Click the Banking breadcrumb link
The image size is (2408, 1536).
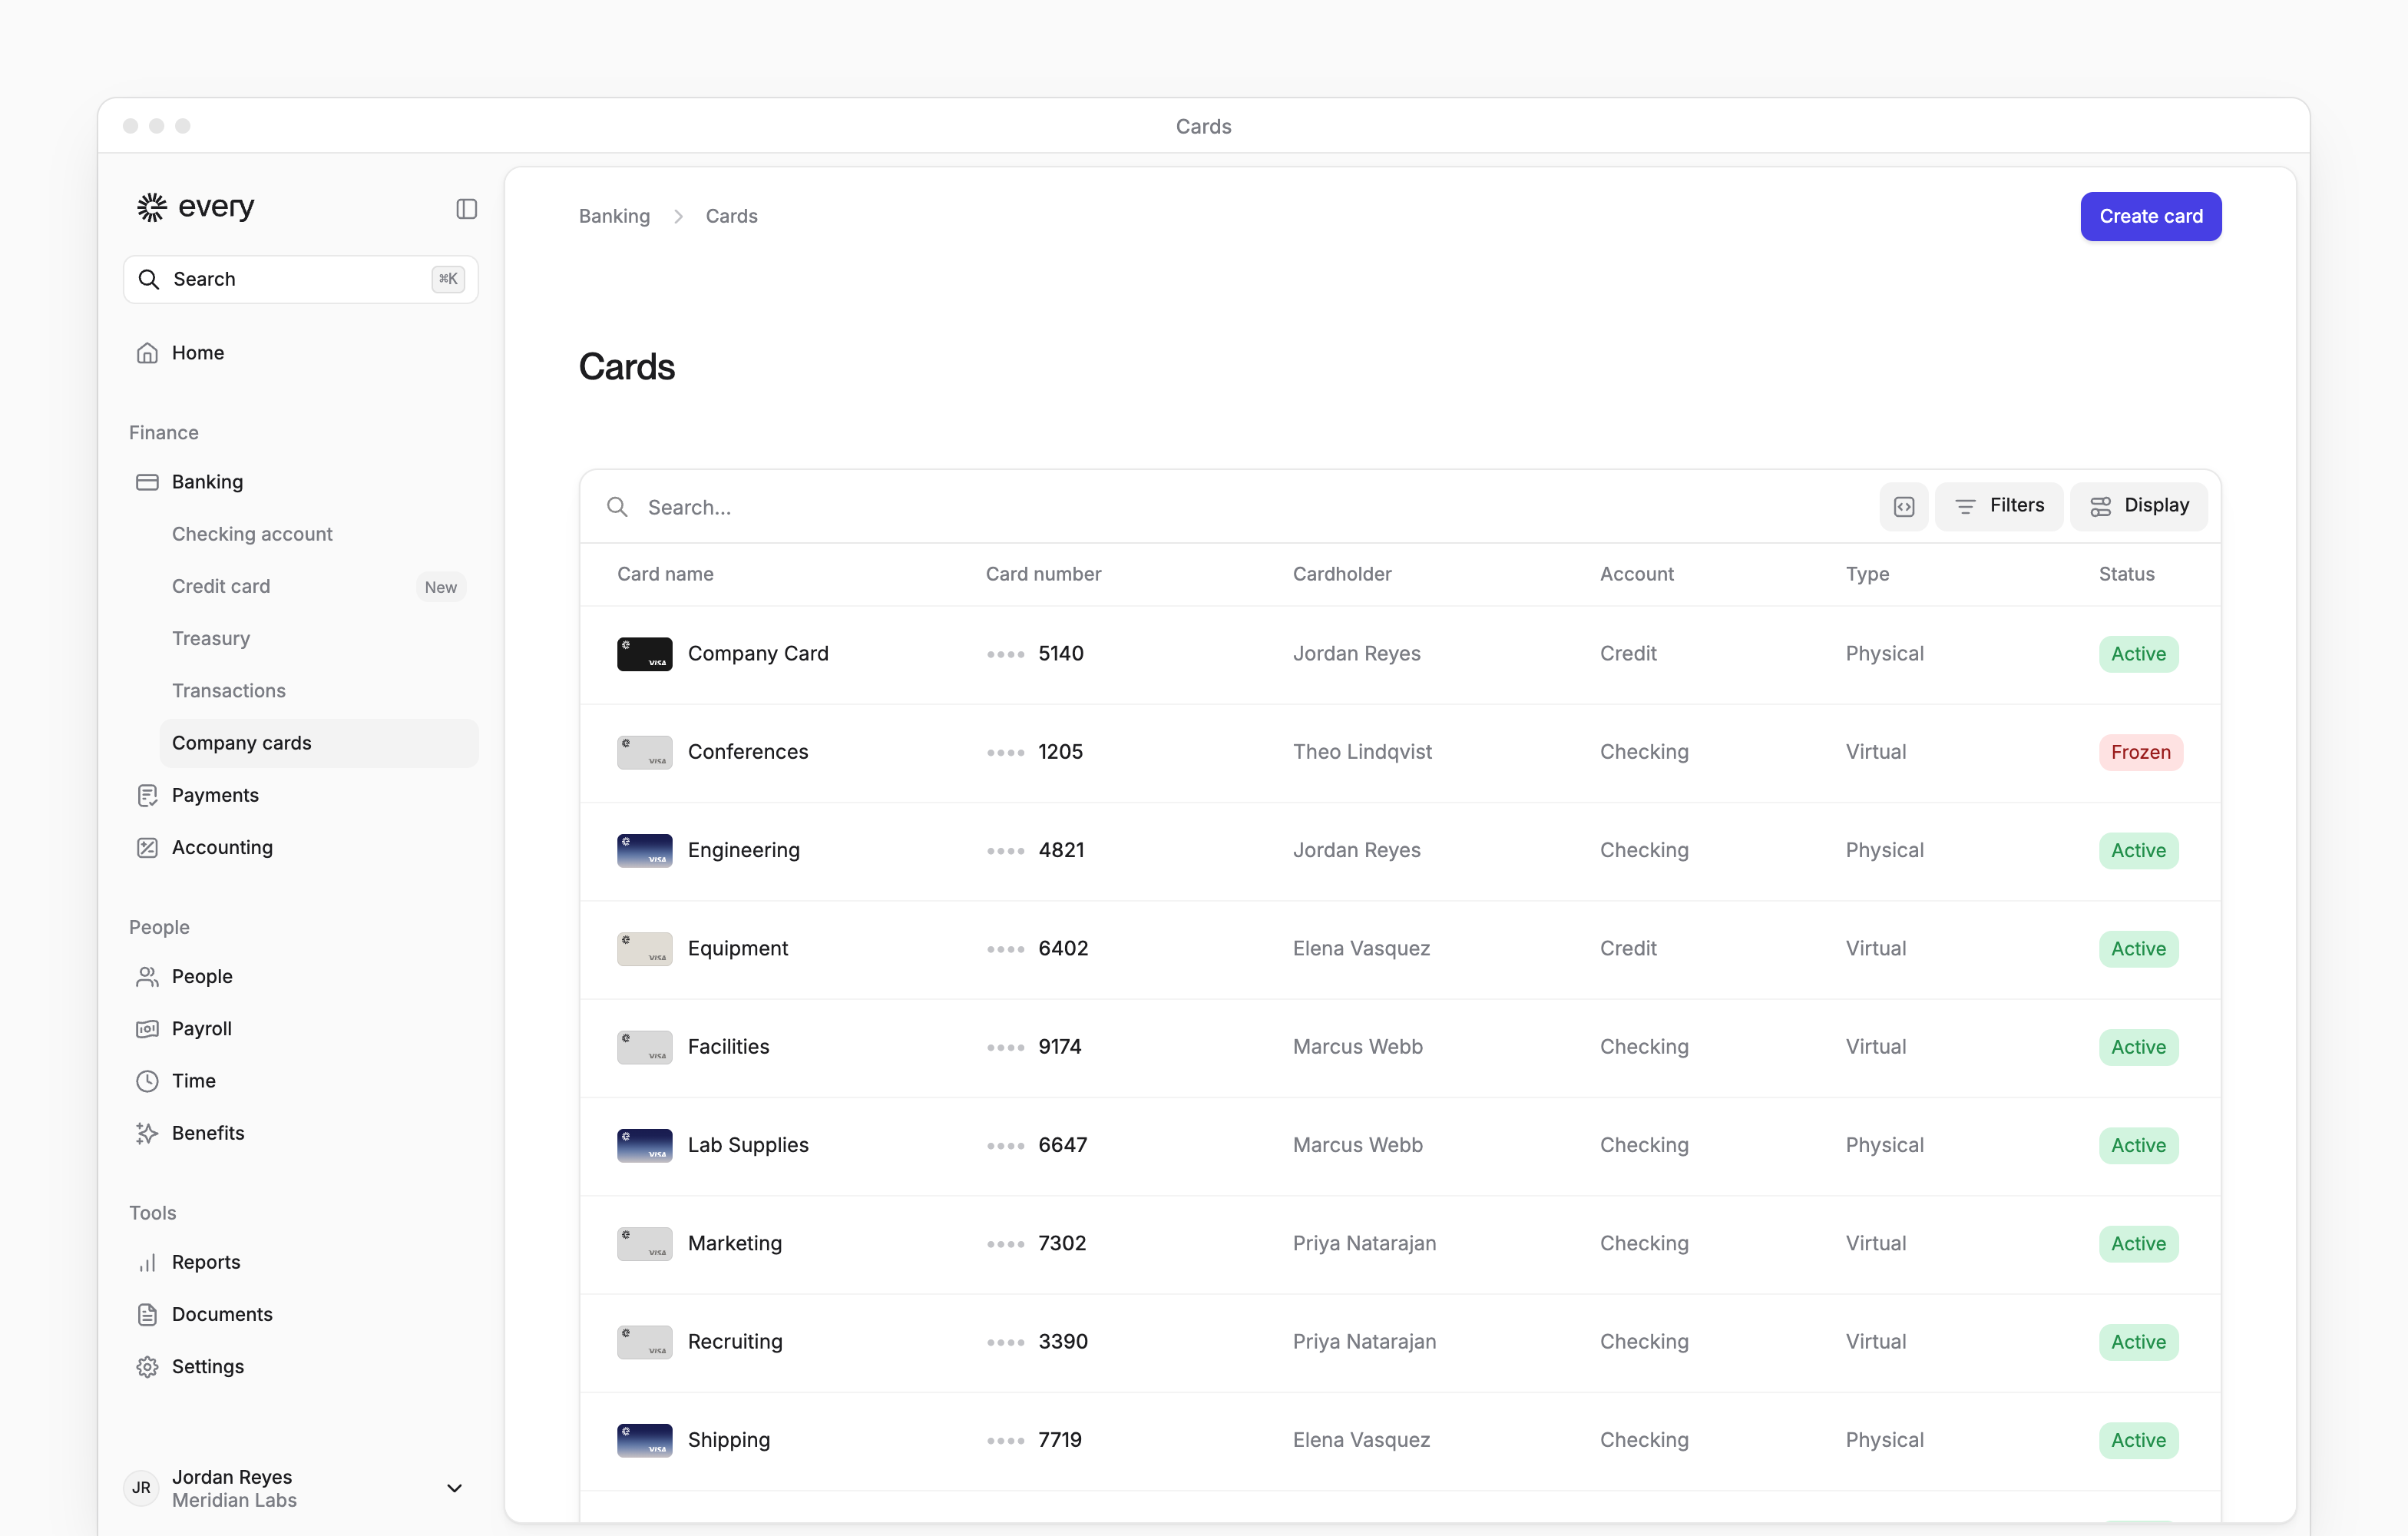(x=614, y=216)
